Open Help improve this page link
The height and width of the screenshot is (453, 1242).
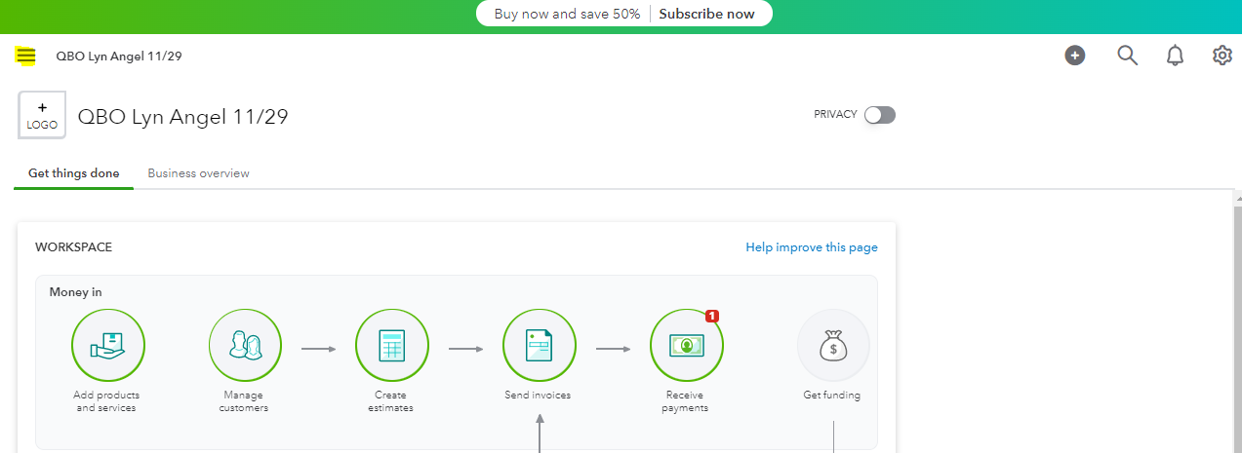click(x=812, y=247)
